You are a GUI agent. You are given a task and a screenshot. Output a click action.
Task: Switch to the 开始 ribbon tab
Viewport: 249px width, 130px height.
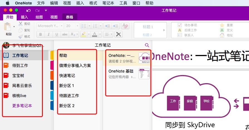pyautogui.click(x=10, y=17)
